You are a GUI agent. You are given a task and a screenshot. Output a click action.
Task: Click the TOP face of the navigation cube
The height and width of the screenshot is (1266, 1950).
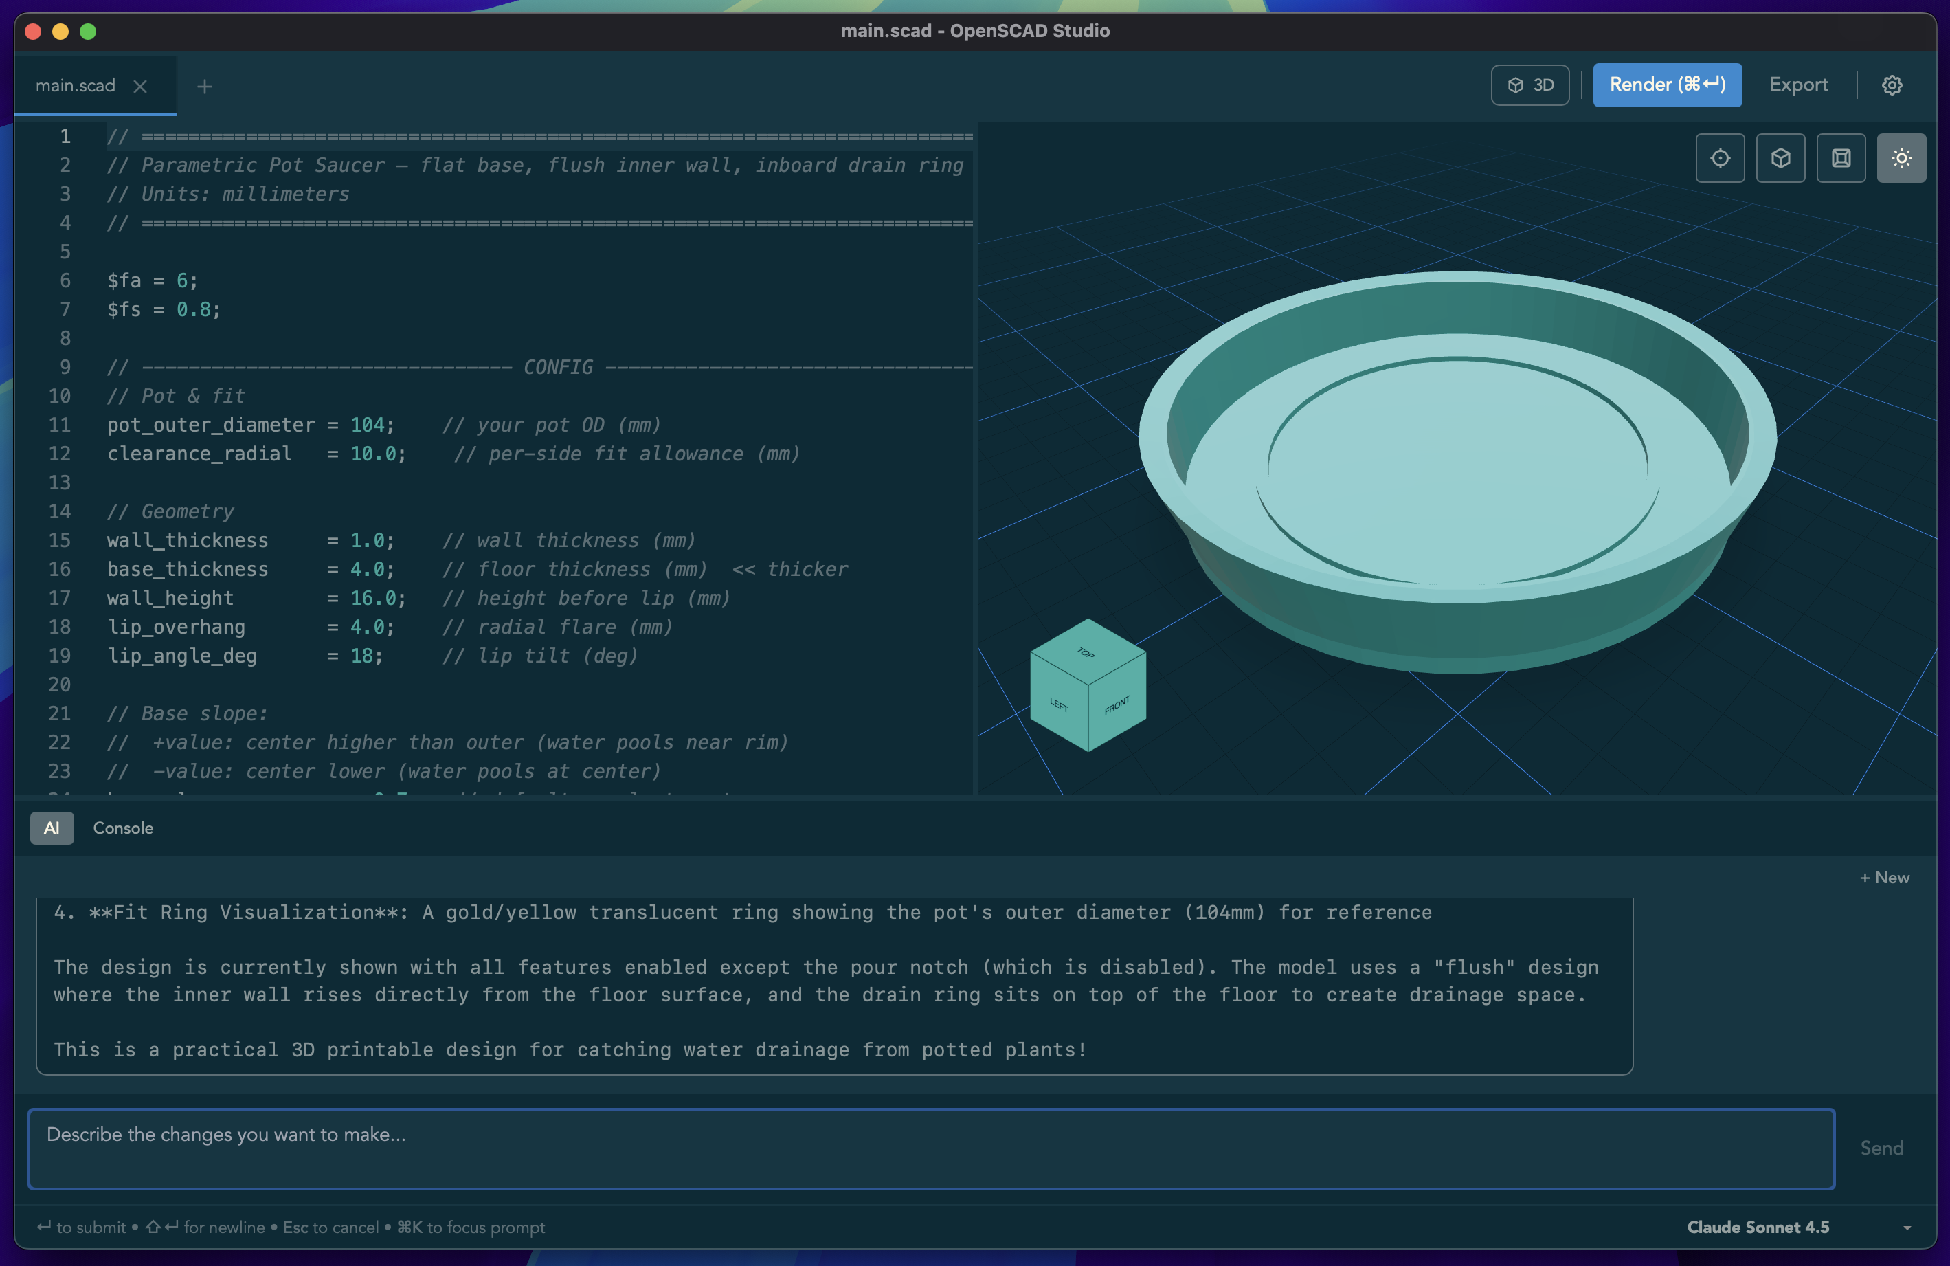point(1086,654)
